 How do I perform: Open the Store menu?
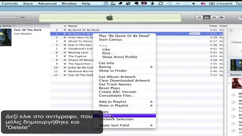(x=28, y=3)
